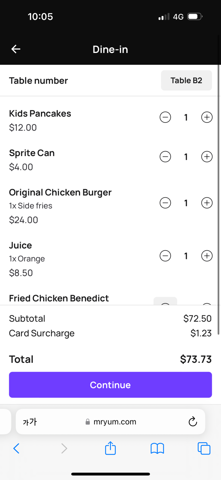Increase Original Chicken Burger quantity
Image resolution: width=221 pixels, height=480 pixels.
pyautogui.click(x=207, y=203)
